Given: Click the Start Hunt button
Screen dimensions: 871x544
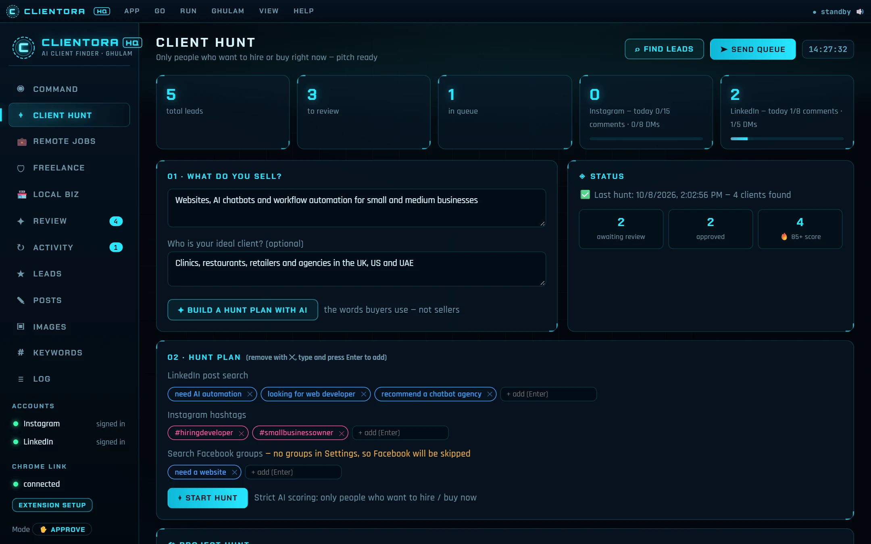Looking at the screenshot, I should [x=208, y=498].
